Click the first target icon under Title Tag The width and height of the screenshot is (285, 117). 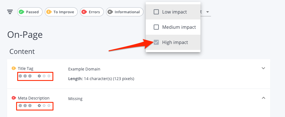tap(20, 76)
